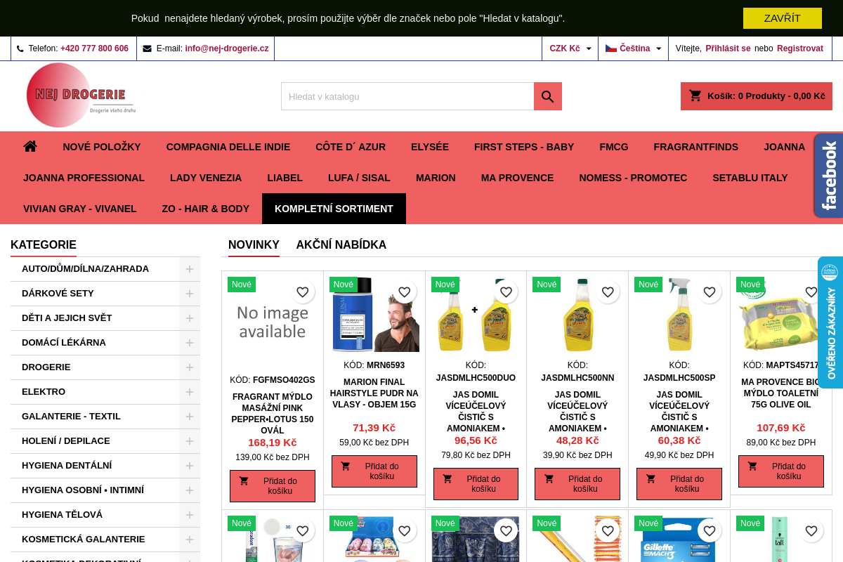Expand the DÁRKOVÉ SETY category
The image size is (843, 562).
pos(190,294)
